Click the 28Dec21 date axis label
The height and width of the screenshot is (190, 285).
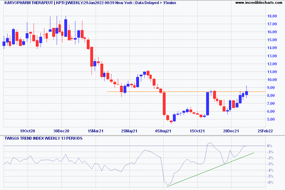(x=231, y=131)
